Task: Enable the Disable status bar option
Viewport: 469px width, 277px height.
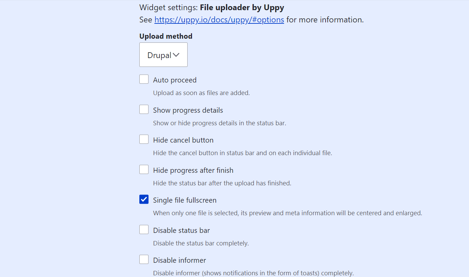Action: pos(144,229)
